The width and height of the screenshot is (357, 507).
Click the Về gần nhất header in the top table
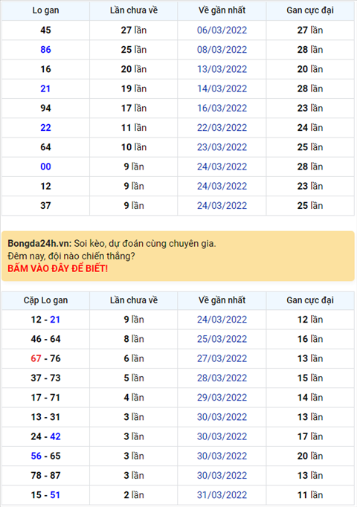click(222, 10)
